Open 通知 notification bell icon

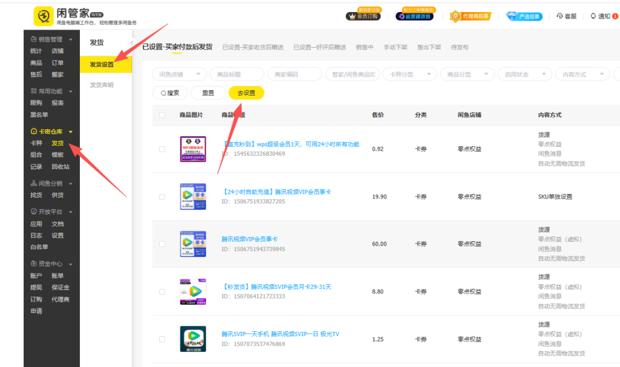coord(593,16)
